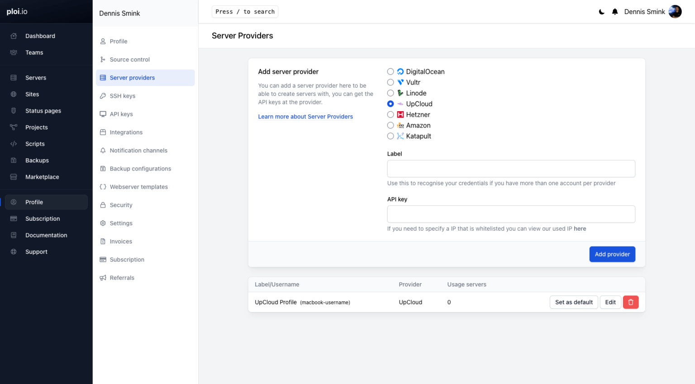The width and height of the screenshot is (695, 384).
Task: Edit the UpCloud Profile provider
Action: (x=610, y=302)
